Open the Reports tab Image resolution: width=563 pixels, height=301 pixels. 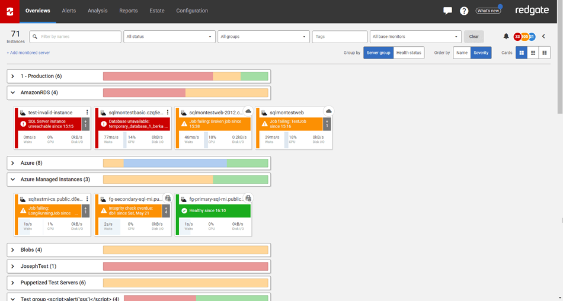(x=129, y=11)
